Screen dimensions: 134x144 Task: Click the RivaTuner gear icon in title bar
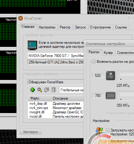21,18
